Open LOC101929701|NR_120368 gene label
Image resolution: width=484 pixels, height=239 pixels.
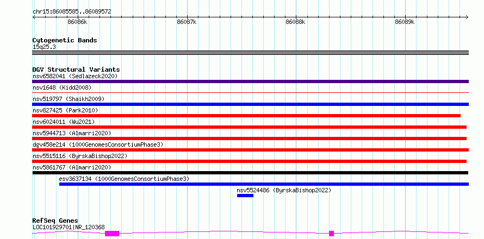coord(69,227)
